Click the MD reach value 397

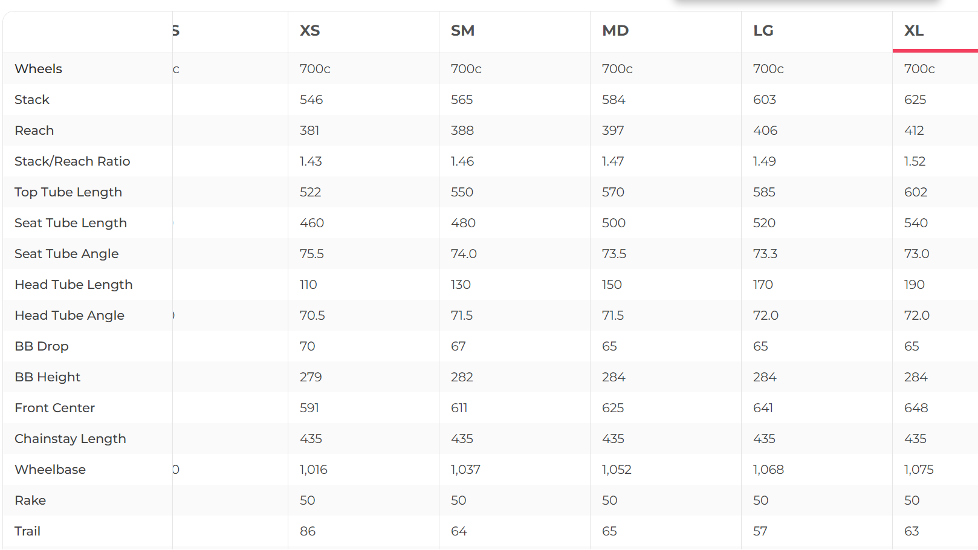(x=613, y=131)
